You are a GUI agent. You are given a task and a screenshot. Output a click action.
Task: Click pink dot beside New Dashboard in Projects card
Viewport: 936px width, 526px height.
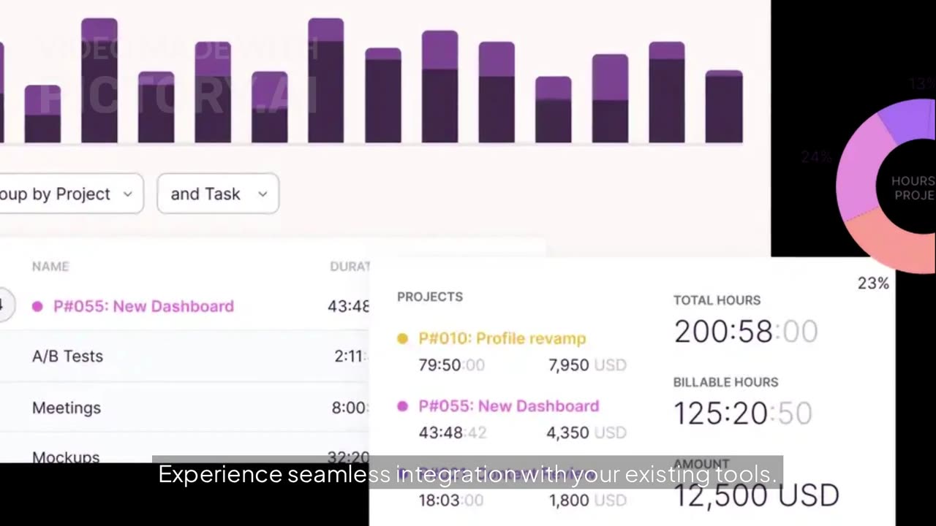[x=402, y=406]
